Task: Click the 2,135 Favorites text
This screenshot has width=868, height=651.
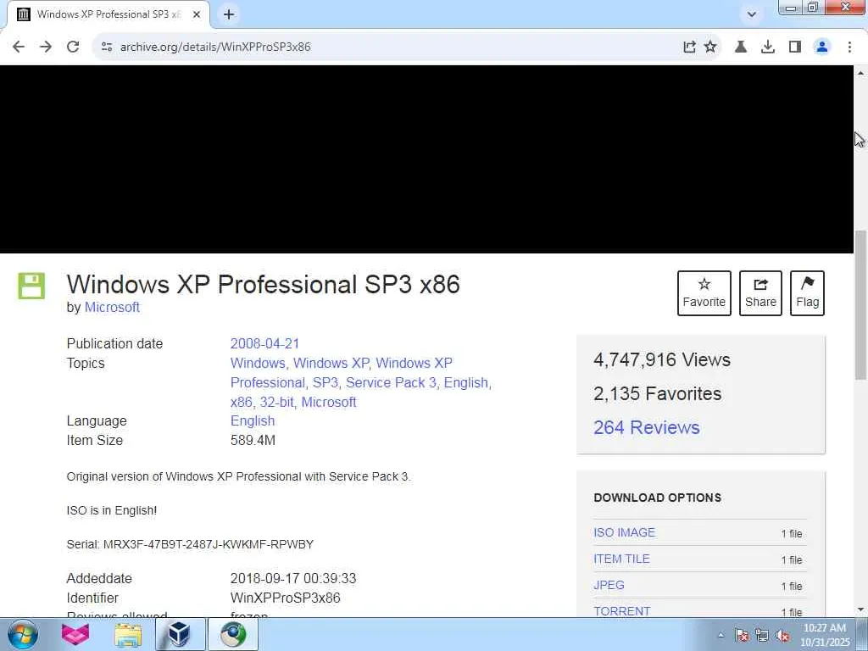Action: [x=658, y=393]
